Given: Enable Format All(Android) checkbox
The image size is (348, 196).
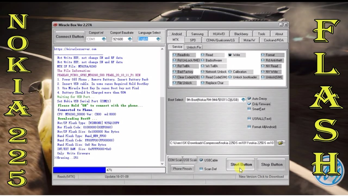Looking at the screenshot, I should [249, 127].
